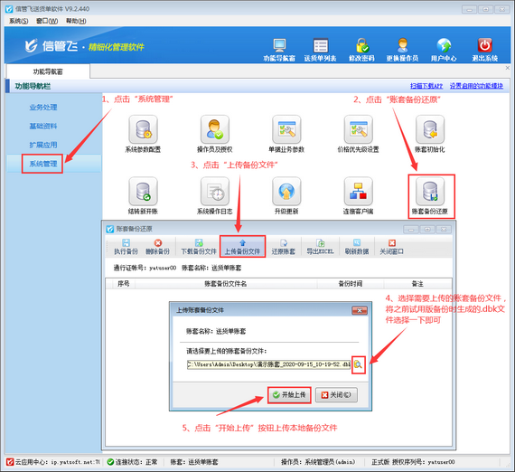Select 业务处理 in navigation sidebar
This screenshot has height=472, width=515.
coord(43,108)
